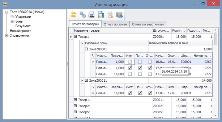This screenshot has width=222, height=122.
Task: Select Справочники tree item label
Action: pyautogui.click(x=19, y=35)
